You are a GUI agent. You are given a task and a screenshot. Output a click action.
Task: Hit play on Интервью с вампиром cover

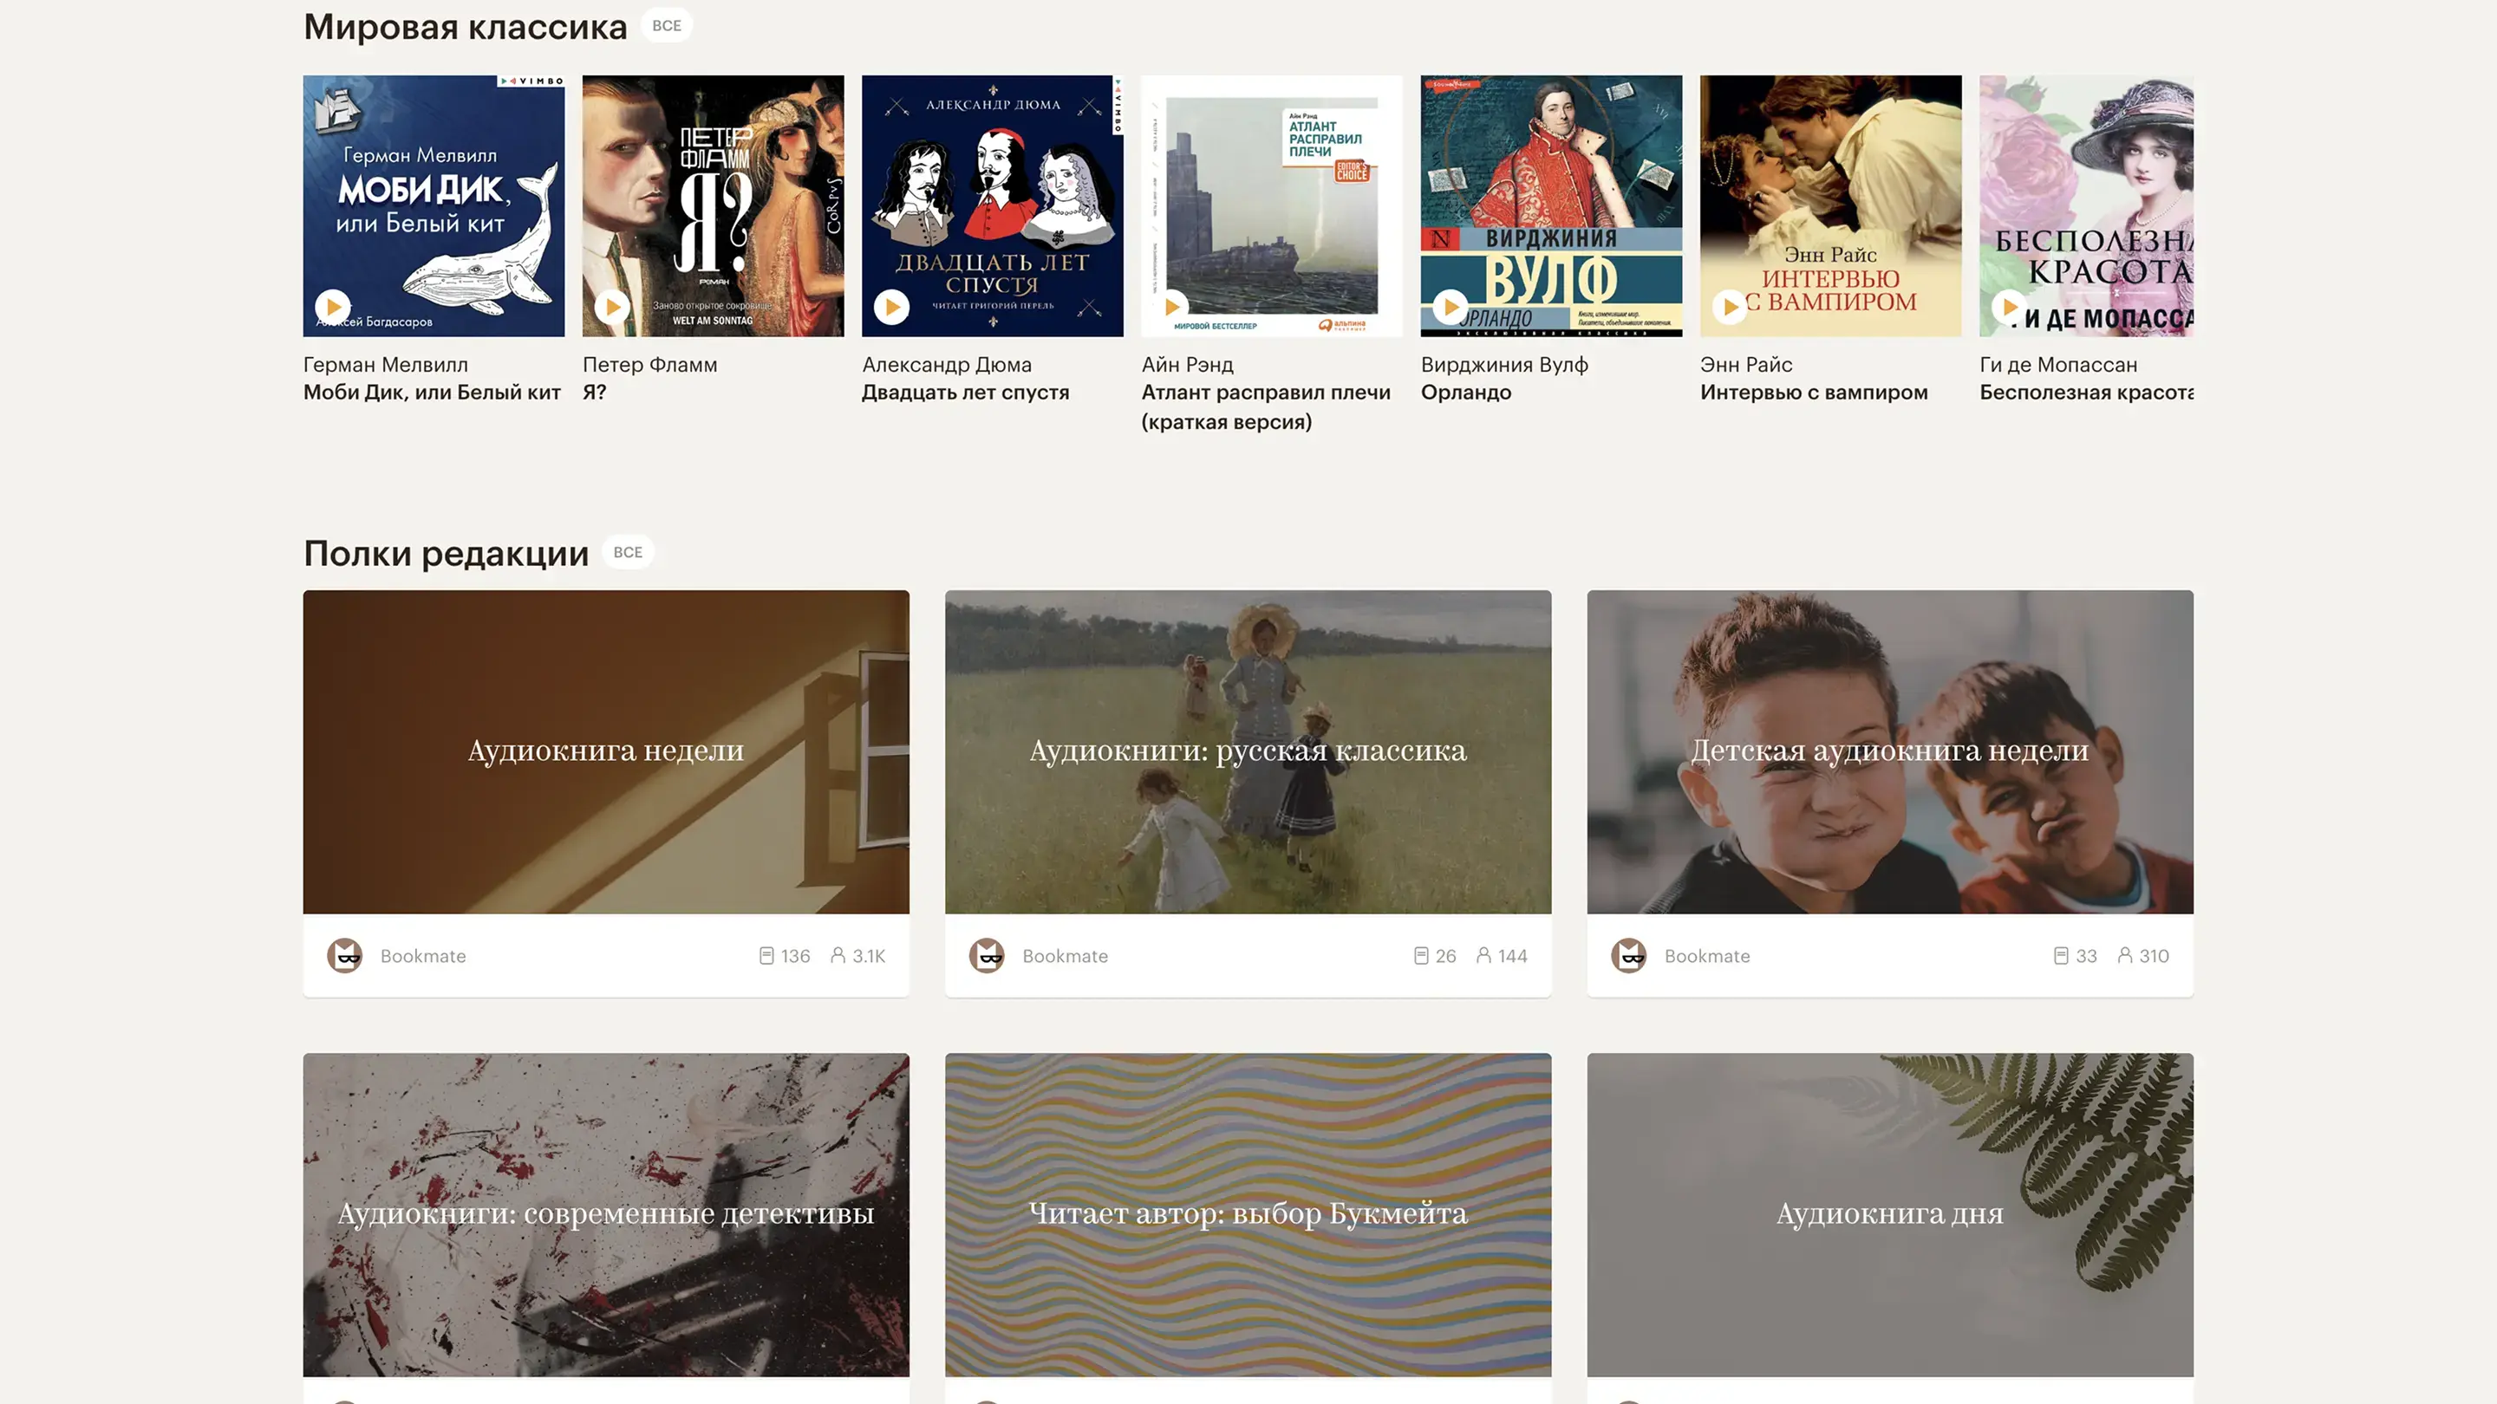(1730, 307)
